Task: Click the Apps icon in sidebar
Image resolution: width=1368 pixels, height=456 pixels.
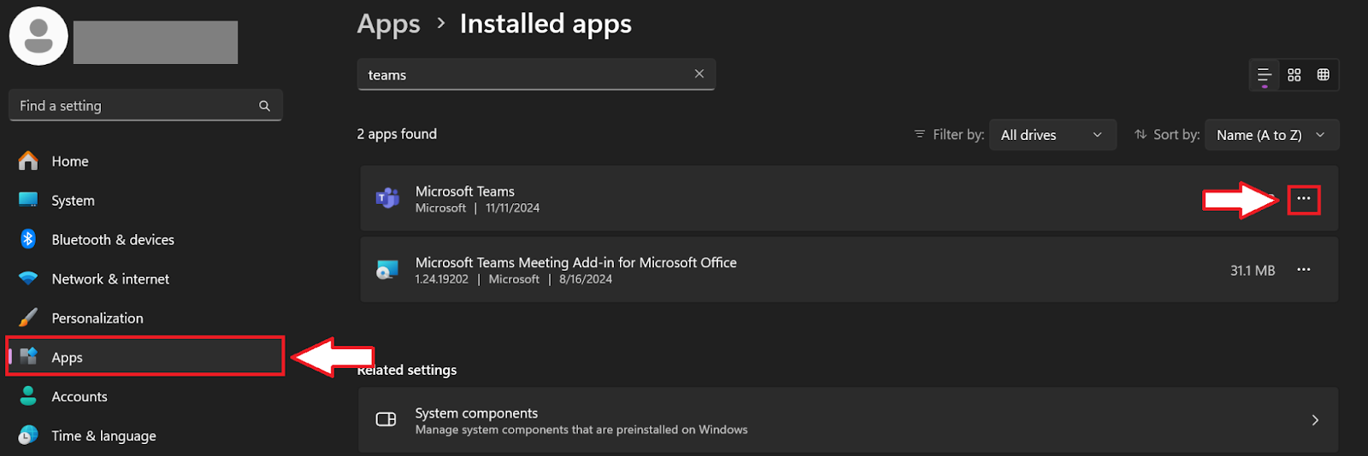Action: pos(28,356)
